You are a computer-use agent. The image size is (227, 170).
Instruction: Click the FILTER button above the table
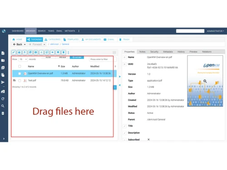tap(48, 58)
